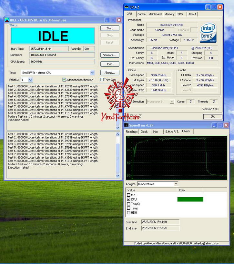Open the About tab in CPU-Z
Viewport: 234px width, 264px height.
pyautogui.click(x=192, y=14)
